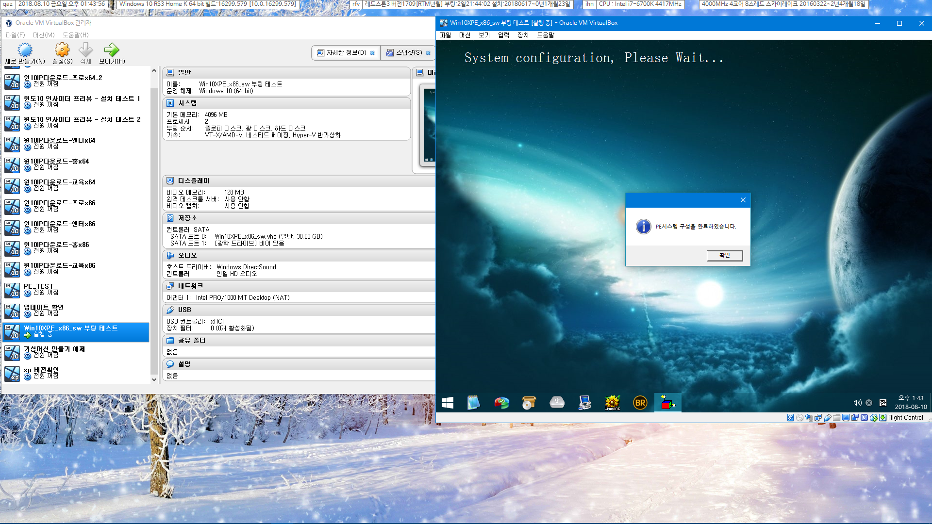
Task: Open Help (도움말) menu in VM window
Action: [546, 35]
